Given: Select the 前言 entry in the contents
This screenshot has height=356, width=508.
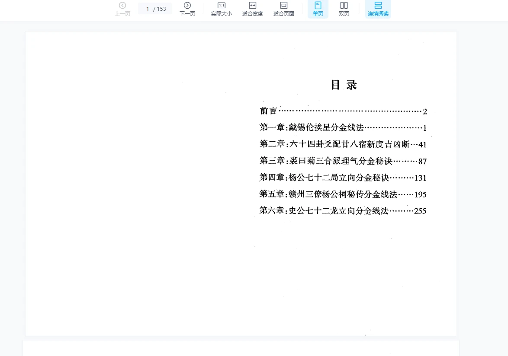Looking at the screenshot, I should [268, 111].
